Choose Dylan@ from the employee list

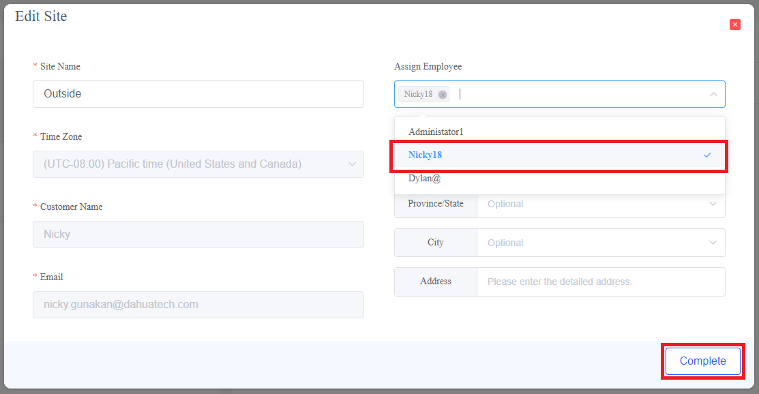423,178
